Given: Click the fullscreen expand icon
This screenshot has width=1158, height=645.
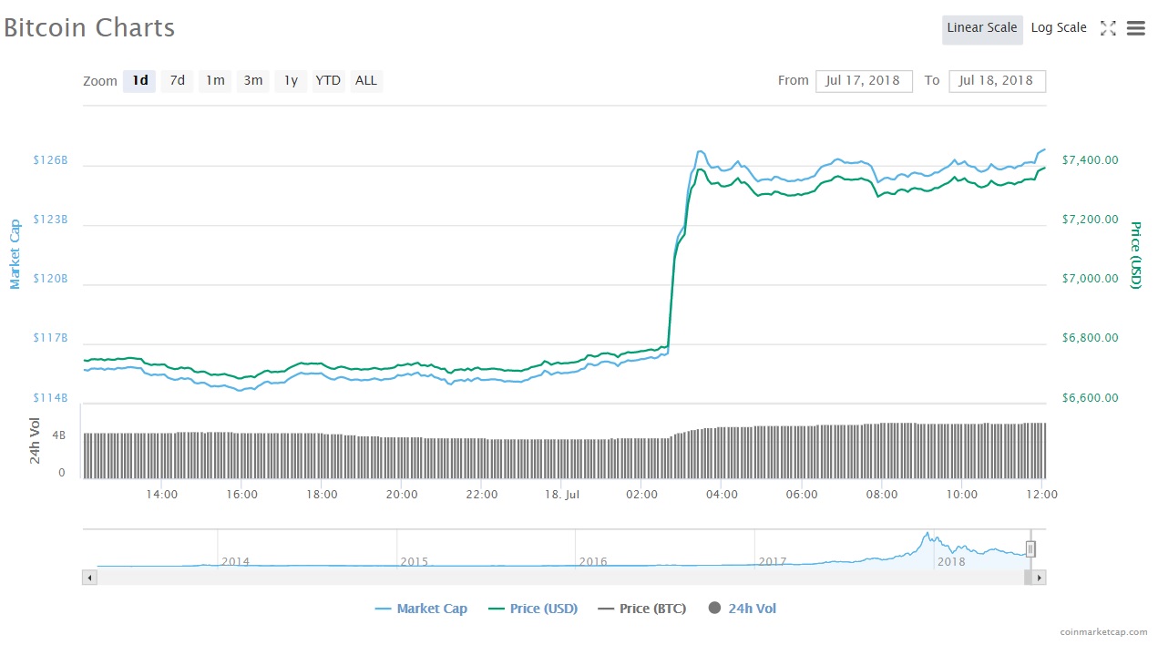Looking at the screenshot, I should tap(1108, 28).
